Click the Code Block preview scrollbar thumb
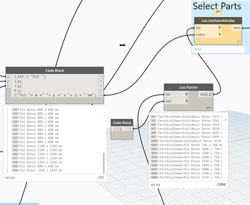The width and height of the screenshot is (250, 205). tap(104, 163)
